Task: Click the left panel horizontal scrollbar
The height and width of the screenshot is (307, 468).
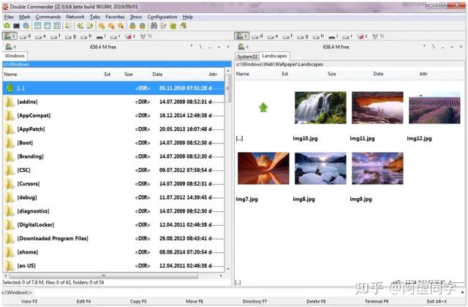Action: click(x=113, y=276)
